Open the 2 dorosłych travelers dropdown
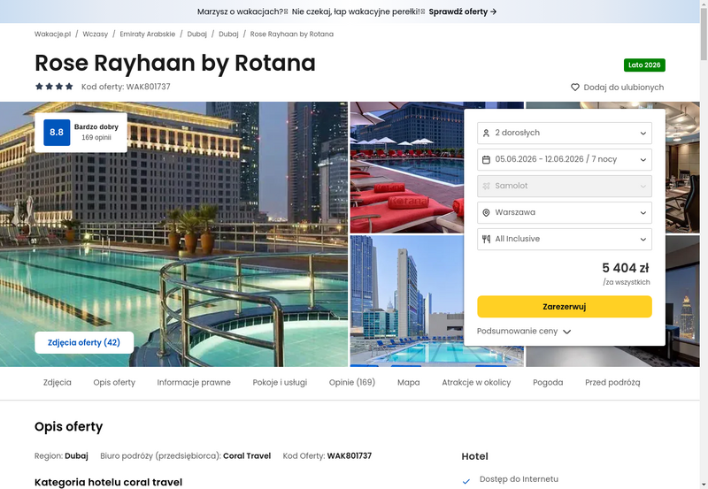The image size is (708, 489). click(565, 133)
